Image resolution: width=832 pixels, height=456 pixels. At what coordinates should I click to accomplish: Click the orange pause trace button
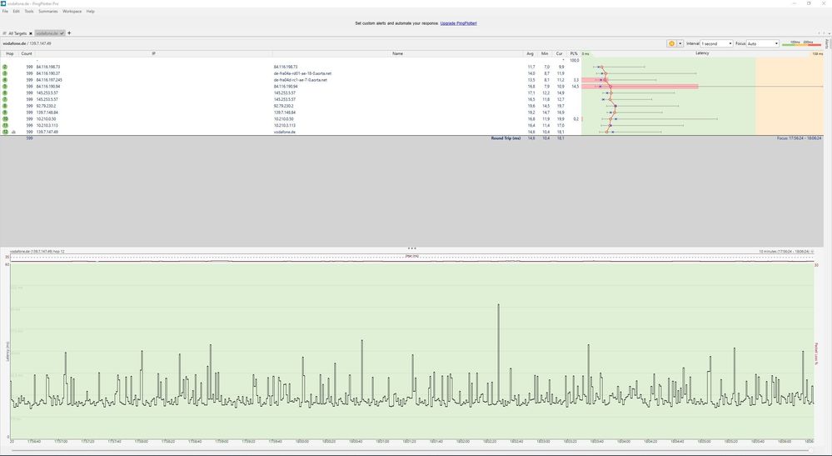coord(671,43)
